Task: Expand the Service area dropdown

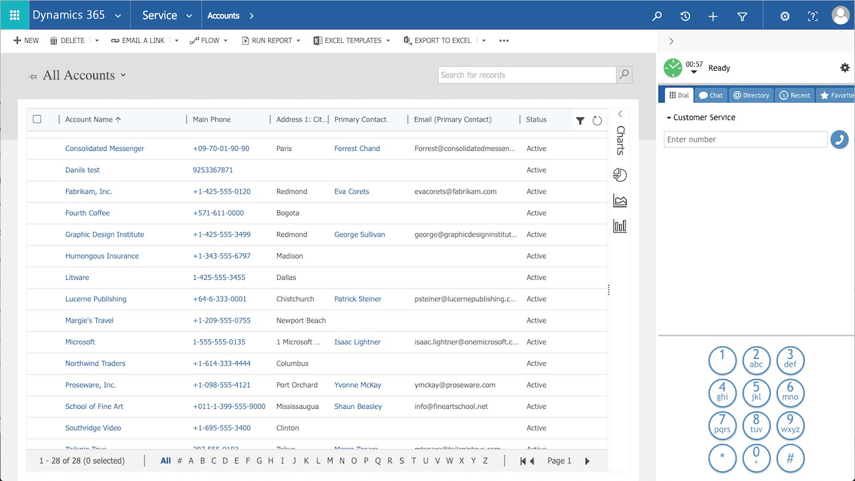Action: [x=189, y=15]
